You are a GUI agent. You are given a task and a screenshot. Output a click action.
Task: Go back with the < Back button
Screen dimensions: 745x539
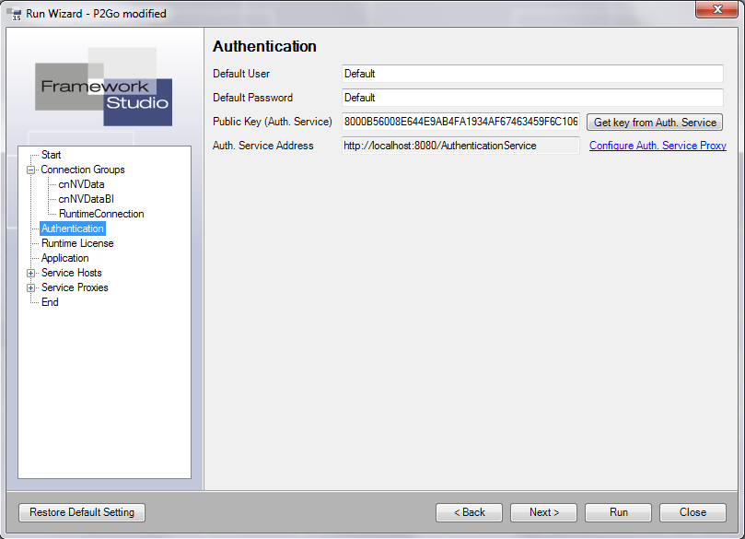pos(469,512)
